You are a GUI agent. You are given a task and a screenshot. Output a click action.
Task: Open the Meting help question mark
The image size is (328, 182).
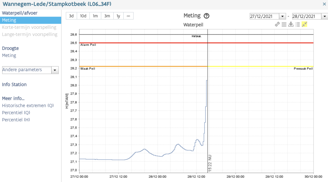tap(207, 16)
